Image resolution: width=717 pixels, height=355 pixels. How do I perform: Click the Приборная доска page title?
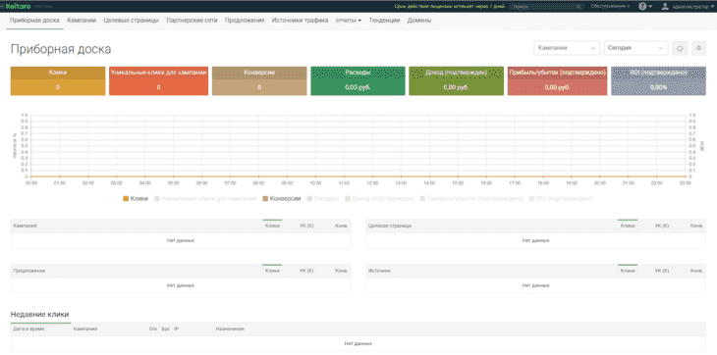(61, 49)
